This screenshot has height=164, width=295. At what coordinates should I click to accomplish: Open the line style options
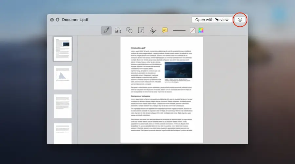179,30
